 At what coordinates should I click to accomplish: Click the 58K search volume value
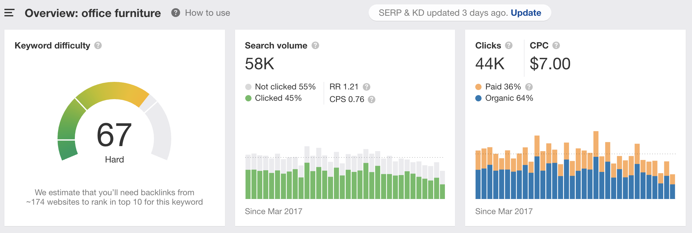[x=260, y=64]
